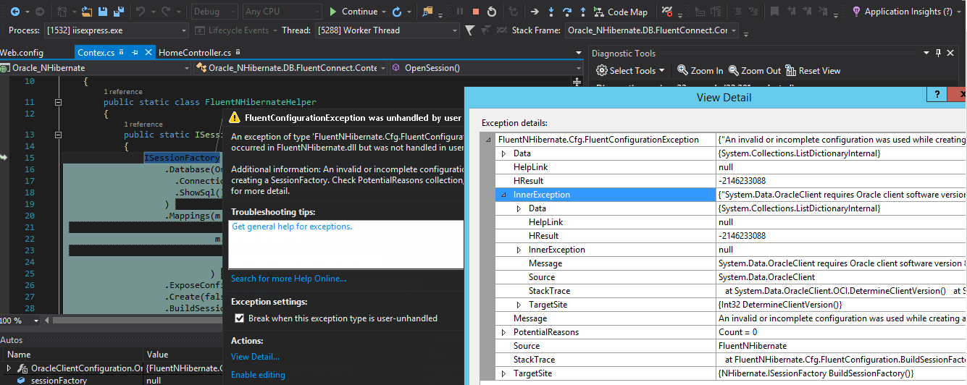
Task: Click Zoom Out in Diagnostic Tools
Action: (x=754, y=70)
